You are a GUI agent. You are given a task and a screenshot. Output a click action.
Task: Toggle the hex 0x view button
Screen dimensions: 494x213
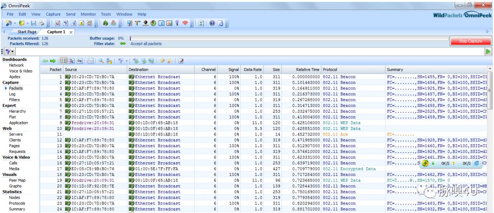(79, 61)
